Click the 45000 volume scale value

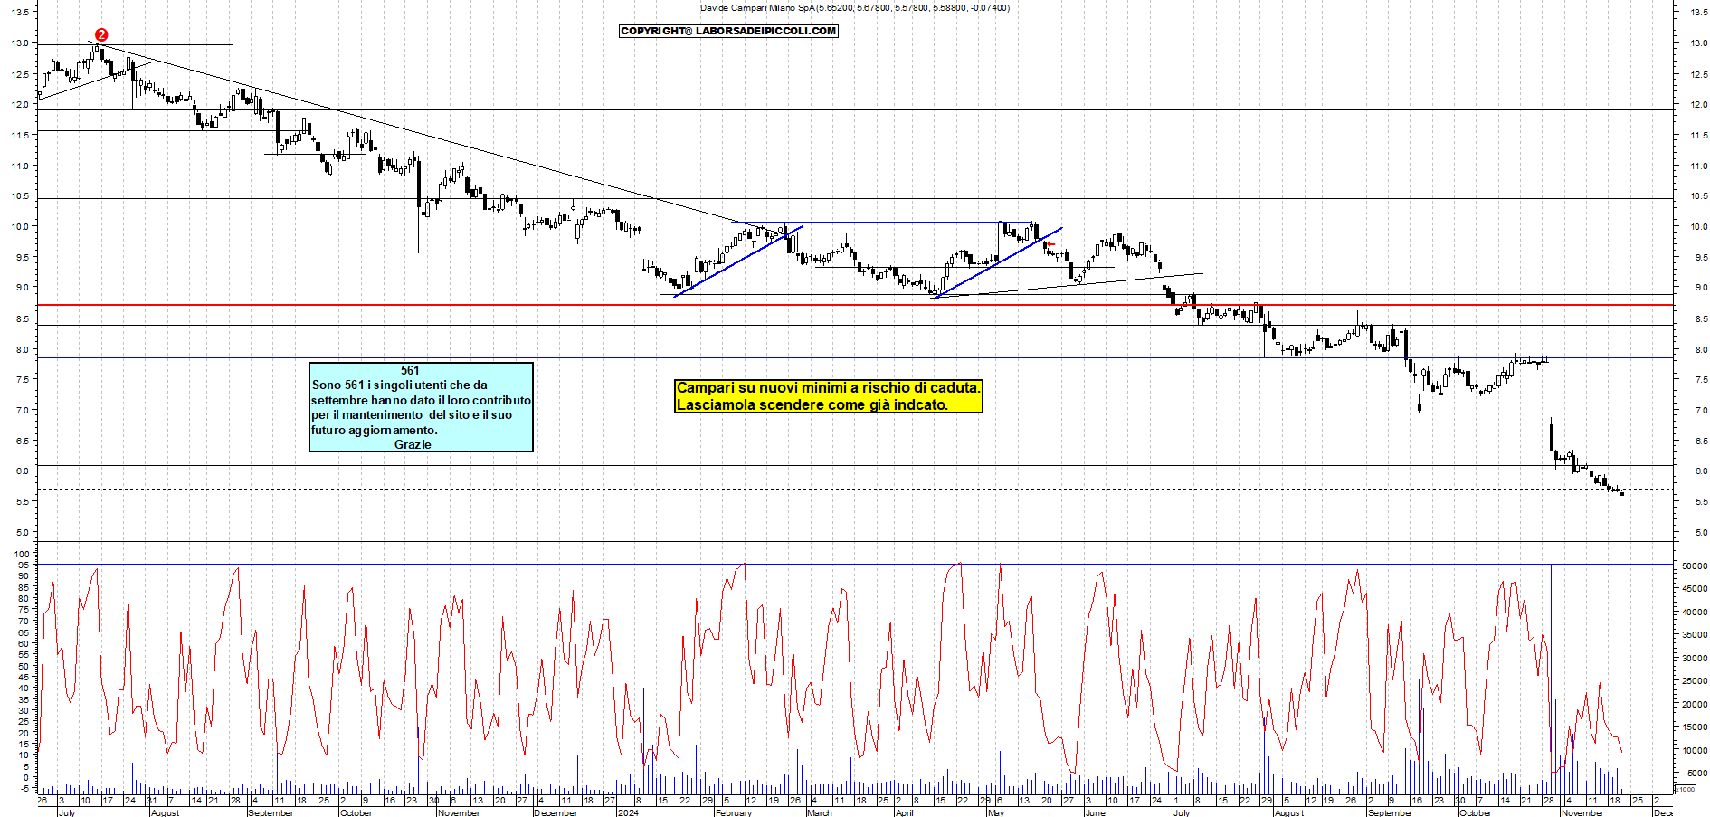pyautogui.click(x=1695, y=589)
